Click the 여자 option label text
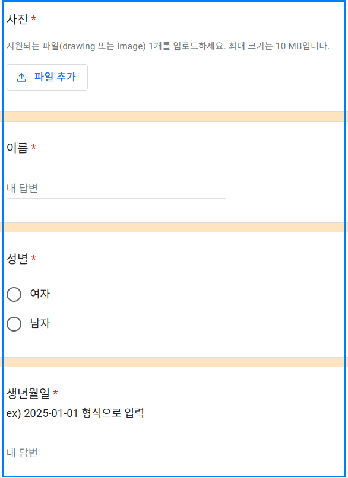 [x=40, y=294]
